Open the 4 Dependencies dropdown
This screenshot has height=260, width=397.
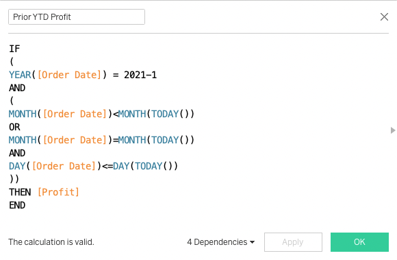point(221,242)
